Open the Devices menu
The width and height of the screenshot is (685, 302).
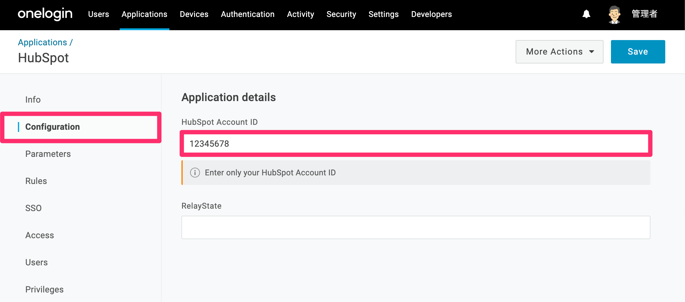[194, 14]
